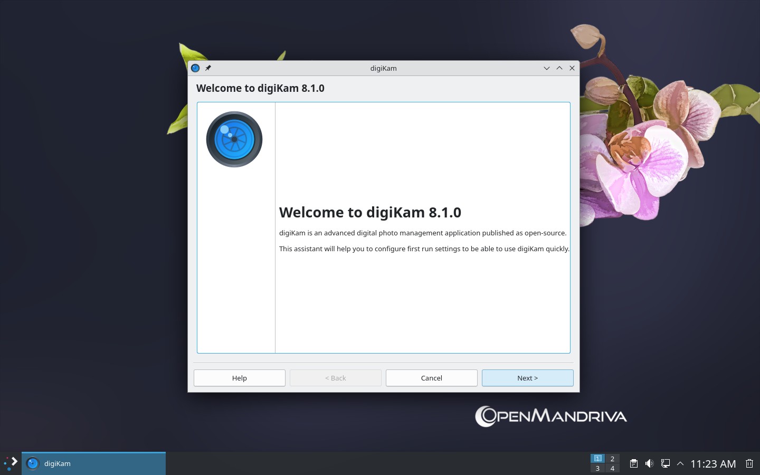The width and height of the screenshot is (760, 475).
Task: Close the digiKam welcome dialog
Action: click(x=572, y=68)
